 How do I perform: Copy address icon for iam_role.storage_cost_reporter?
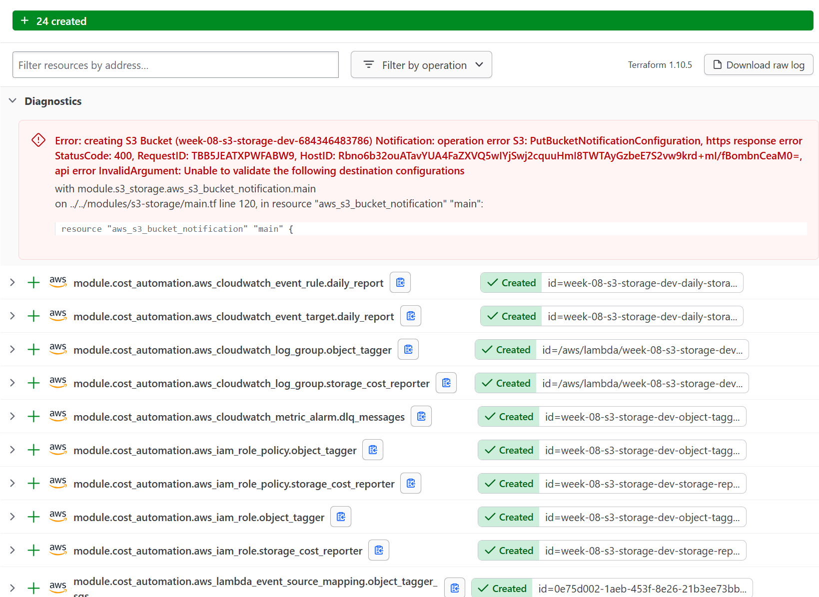[379, 550]
